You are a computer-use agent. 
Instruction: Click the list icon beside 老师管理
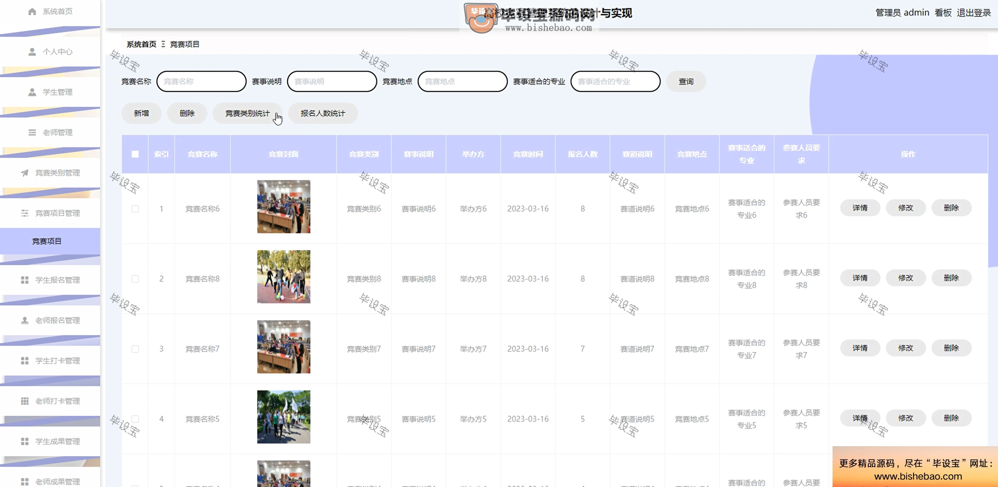pyautogui.click(x=32, y=132)
